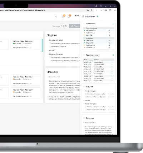Click the search magnifier icon in the header

pyautogui.click(x=56, y=17)
